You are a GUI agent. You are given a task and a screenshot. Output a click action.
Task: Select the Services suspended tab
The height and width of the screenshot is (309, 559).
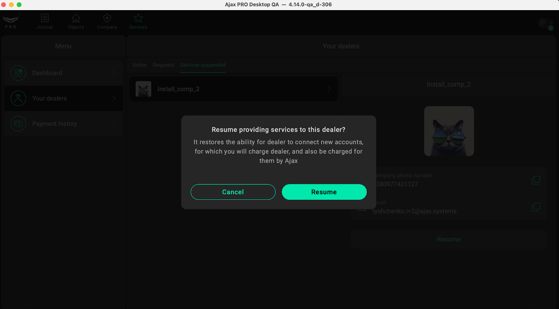[x=203, y=65]
